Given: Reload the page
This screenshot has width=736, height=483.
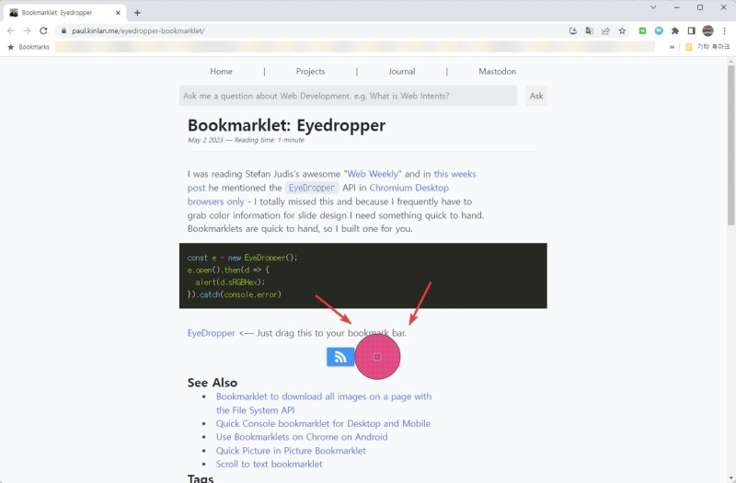Looking at the screenshot, I should pos(43,30).
